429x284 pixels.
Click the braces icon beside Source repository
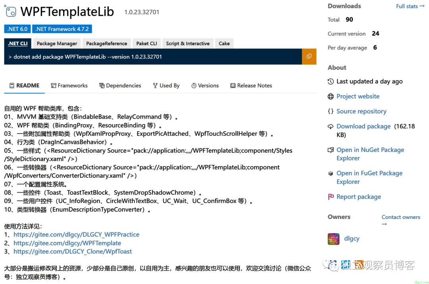click(330, 111)
